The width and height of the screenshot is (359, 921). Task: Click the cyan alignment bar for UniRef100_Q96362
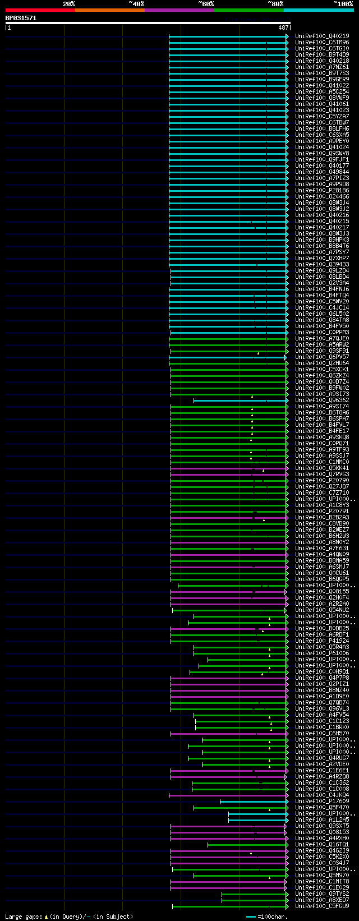[241, 400]
